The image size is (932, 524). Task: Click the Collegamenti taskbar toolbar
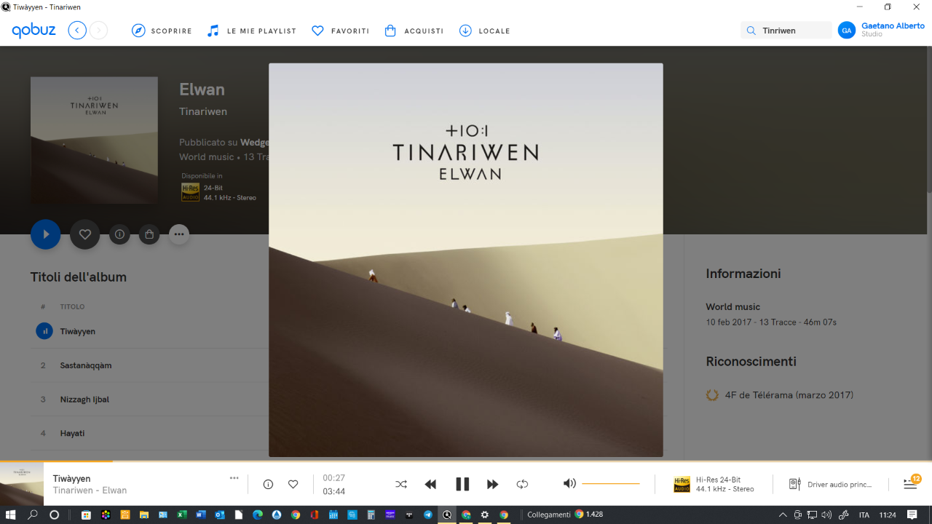[549, 515]
